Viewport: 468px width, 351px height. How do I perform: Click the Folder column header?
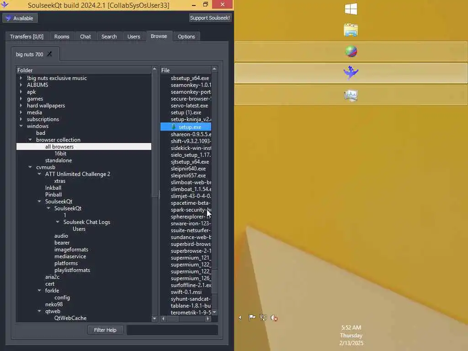84,70
